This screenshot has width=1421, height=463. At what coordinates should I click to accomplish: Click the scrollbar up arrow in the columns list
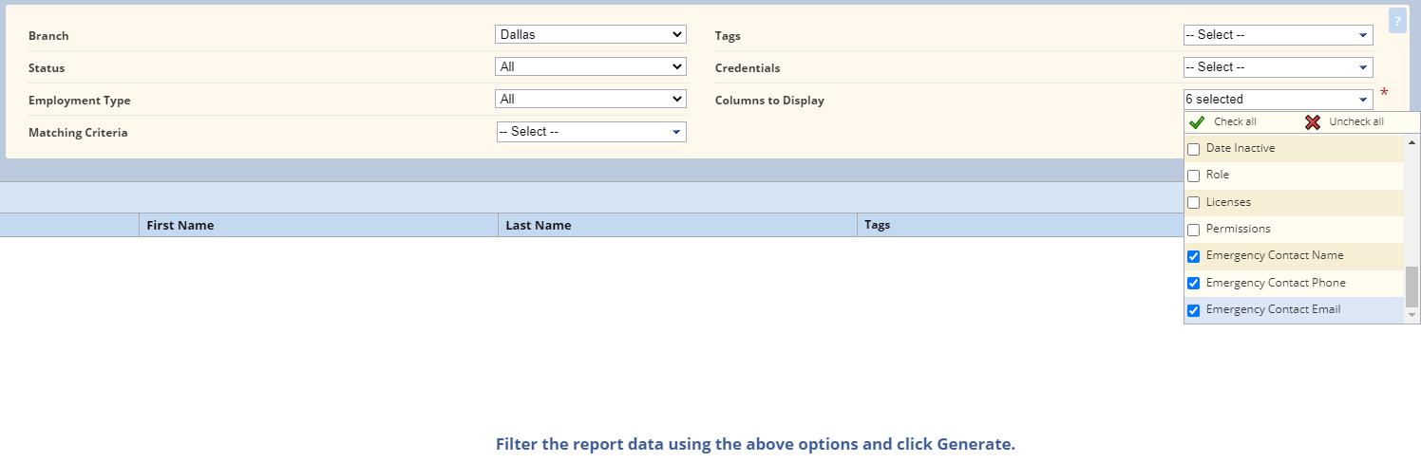[x=1412, y=142]
